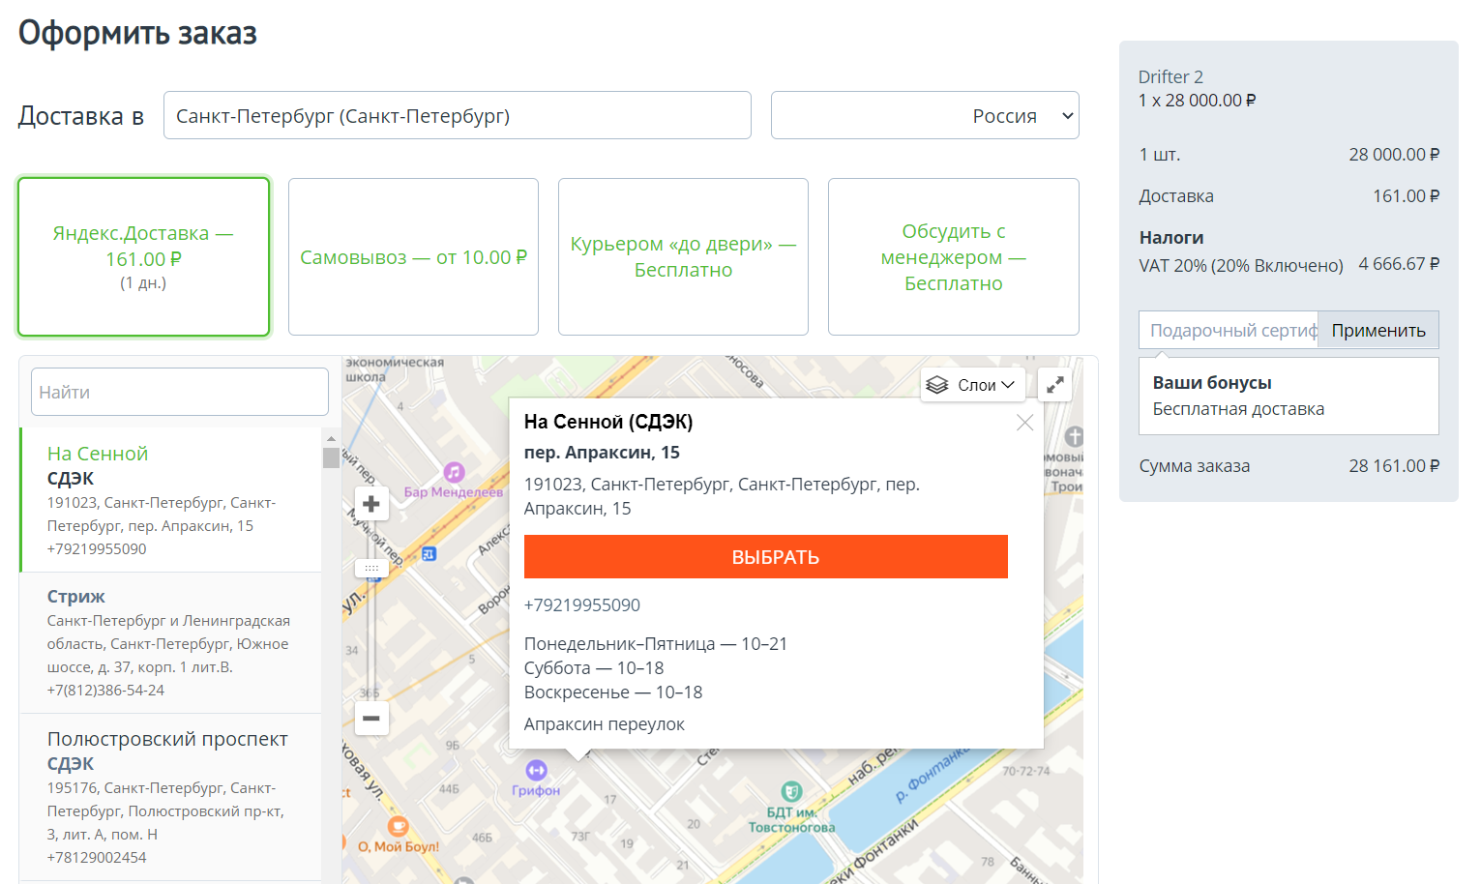Viewport: 1481px width, 884px height.
Task: Choose Обсудить с менеджером option
Action: [x=953, y=257]
